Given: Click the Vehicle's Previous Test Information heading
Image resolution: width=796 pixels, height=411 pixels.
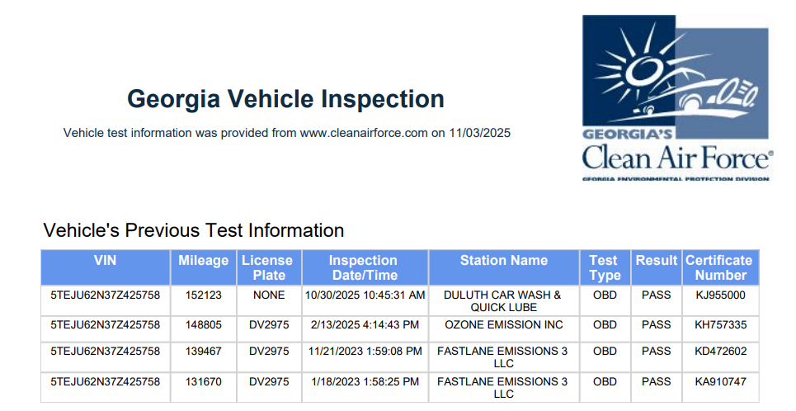Looking at the screenshot, I should (193, 230).
